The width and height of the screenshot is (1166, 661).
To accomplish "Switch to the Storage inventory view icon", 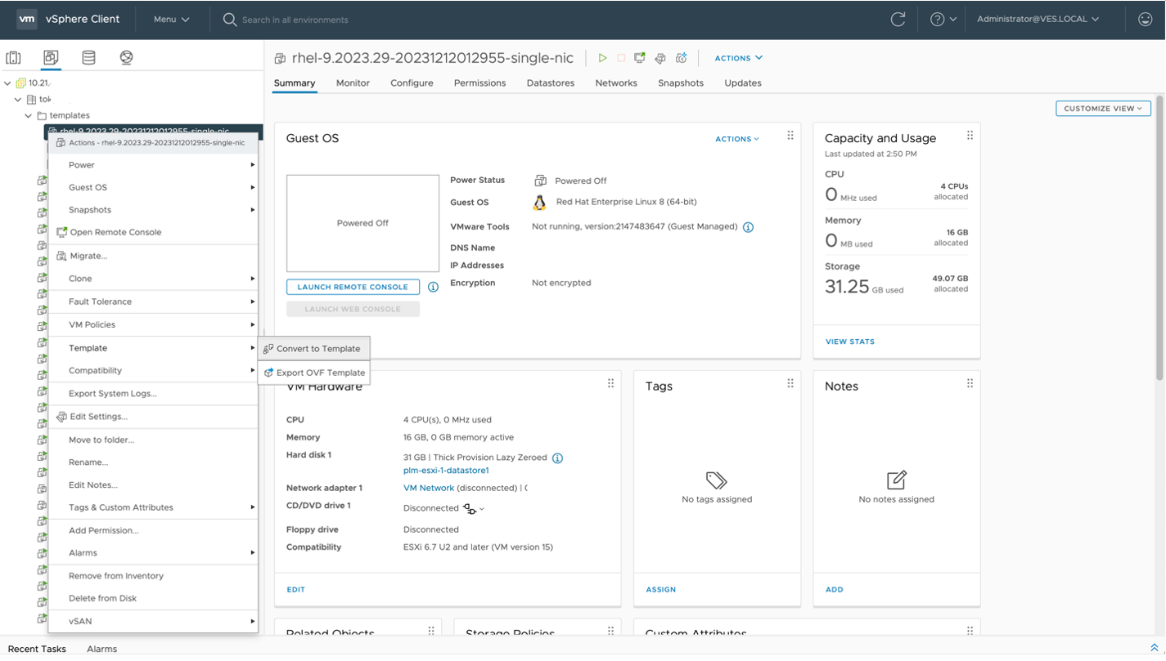I will [x=88, y=57].
